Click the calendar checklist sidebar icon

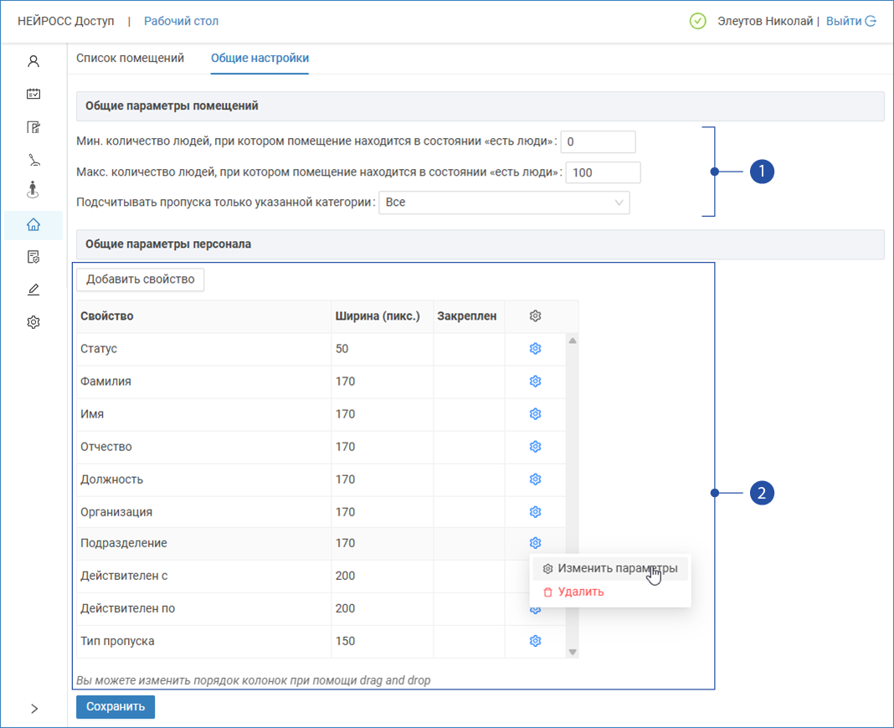click(33, 94)
